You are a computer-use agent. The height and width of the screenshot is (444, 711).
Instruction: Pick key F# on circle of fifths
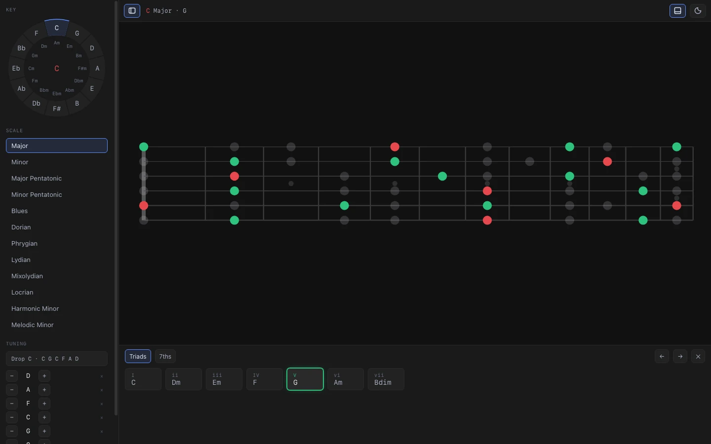tap(57, 109)
